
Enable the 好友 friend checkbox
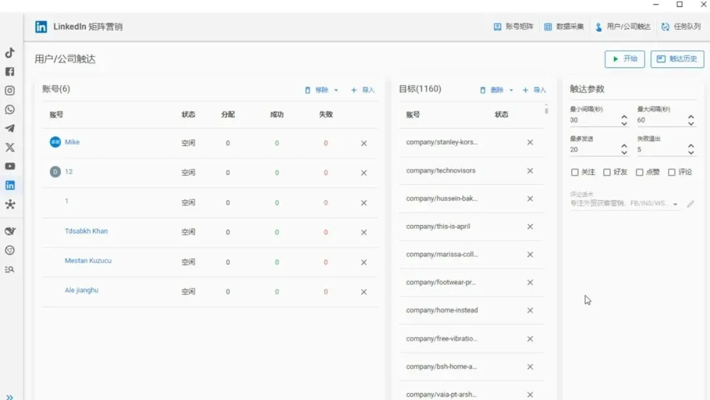coord(607,172)
